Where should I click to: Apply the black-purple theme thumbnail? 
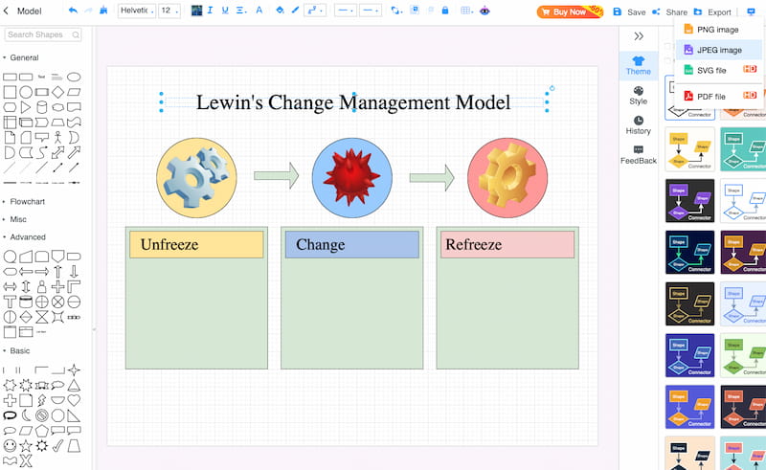click(689, 201)
